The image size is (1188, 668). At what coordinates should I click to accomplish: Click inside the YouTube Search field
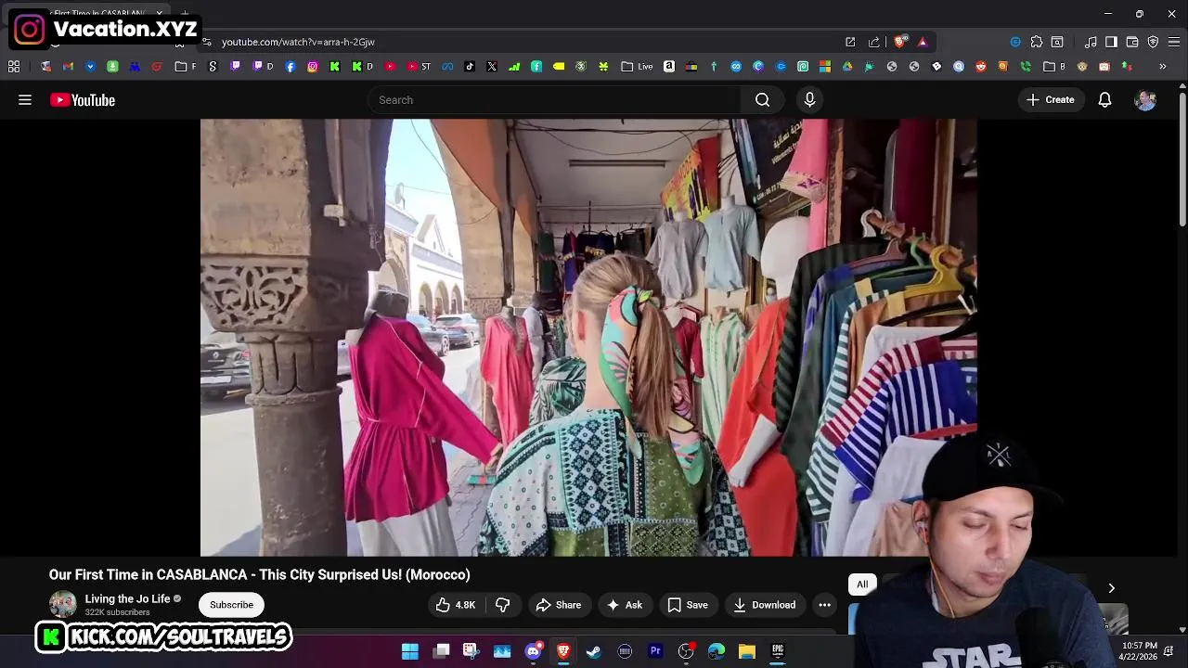tap(553, 100)
